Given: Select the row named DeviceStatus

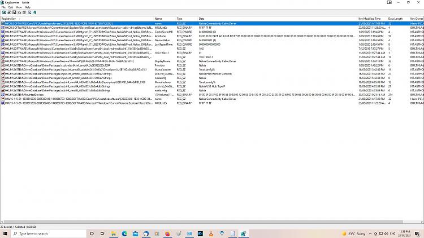Looking at the screenshot, I should click(x=212, y=40).
